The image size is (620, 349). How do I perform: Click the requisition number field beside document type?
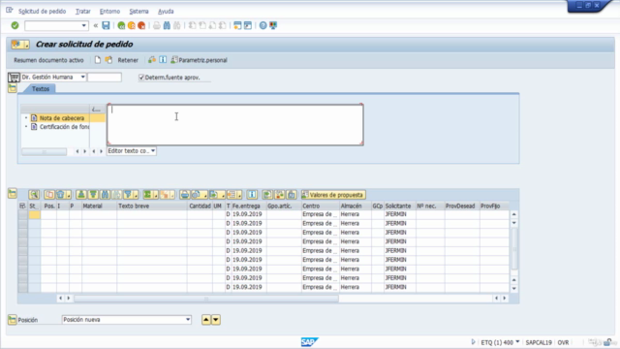point(105,78)
